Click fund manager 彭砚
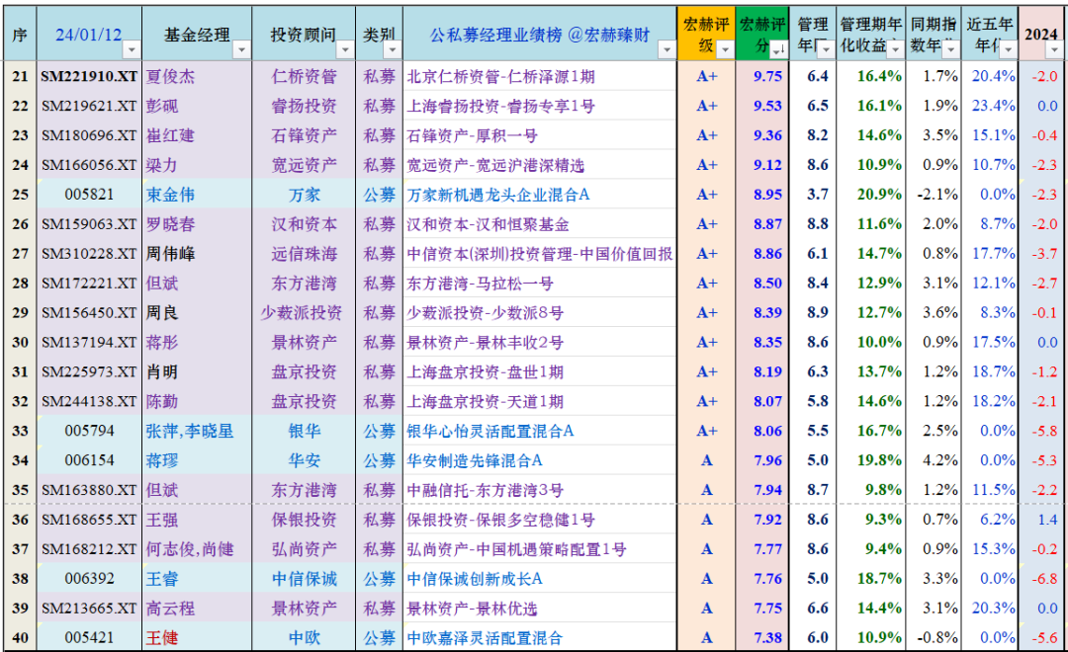This screenshot has width=1068, height=652. point(162,106)
